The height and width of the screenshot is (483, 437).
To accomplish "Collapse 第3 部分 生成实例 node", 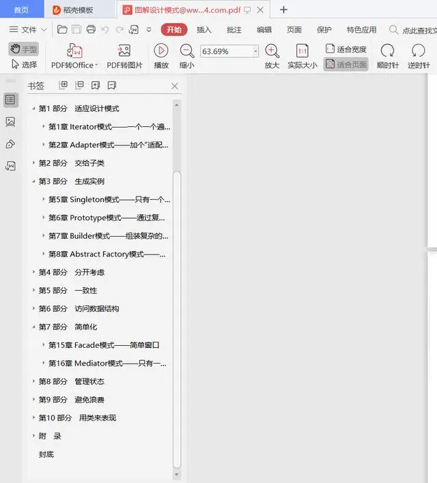I will pos(33,181).
